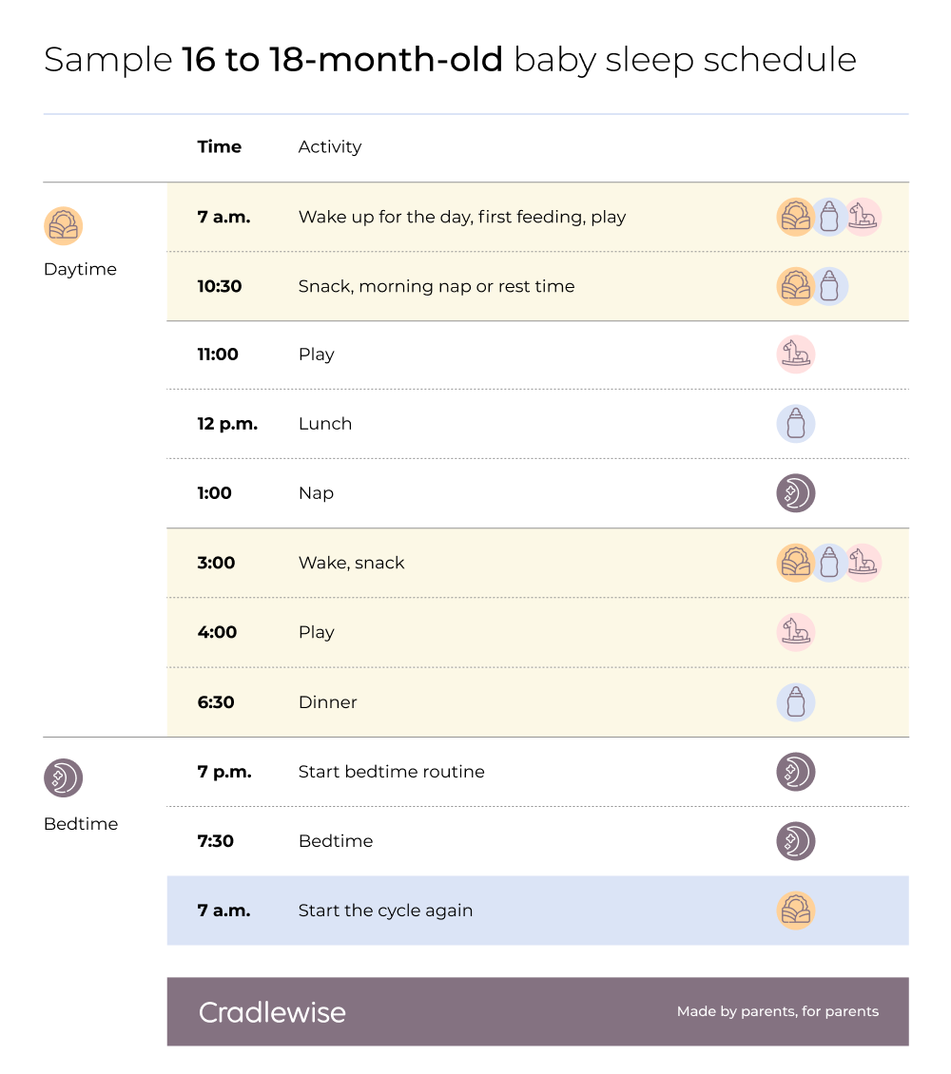Click the bottle icon in the Lunch row
The width and height of the screenshot is (951, 1074).
[x=796, y=424]
